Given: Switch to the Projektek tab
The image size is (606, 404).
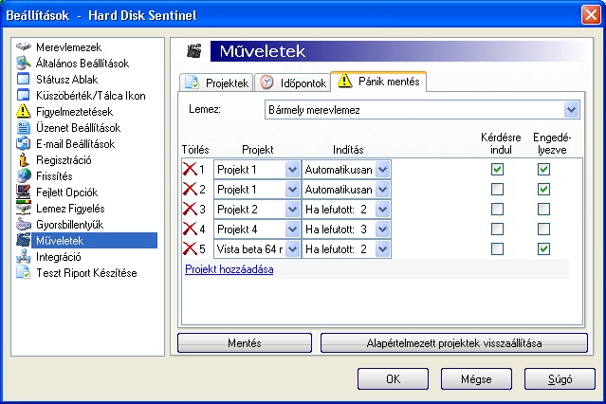Looking at the screenshot, I should pos(216,83).
